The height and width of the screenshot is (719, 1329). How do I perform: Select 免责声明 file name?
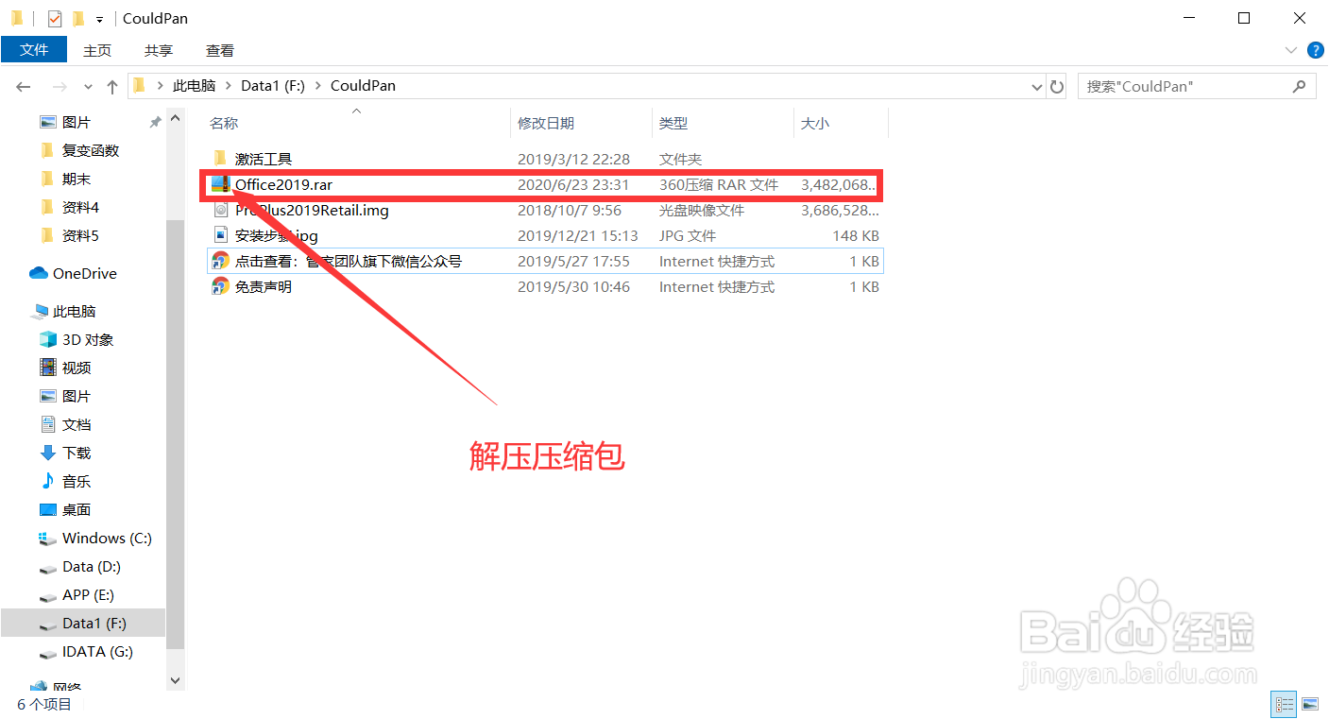tap(264, 286)
